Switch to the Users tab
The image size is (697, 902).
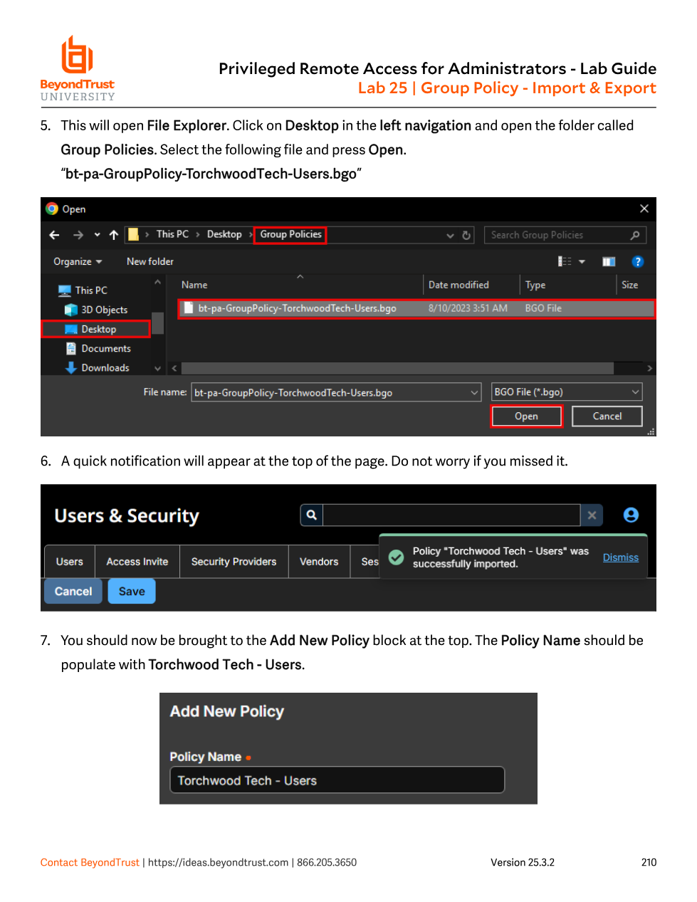[70, 562]
